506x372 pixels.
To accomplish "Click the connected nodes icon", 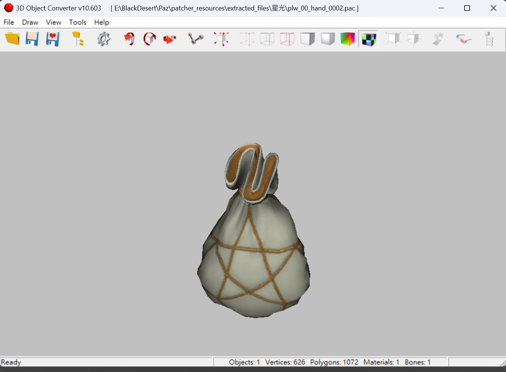I will (195, 38).
